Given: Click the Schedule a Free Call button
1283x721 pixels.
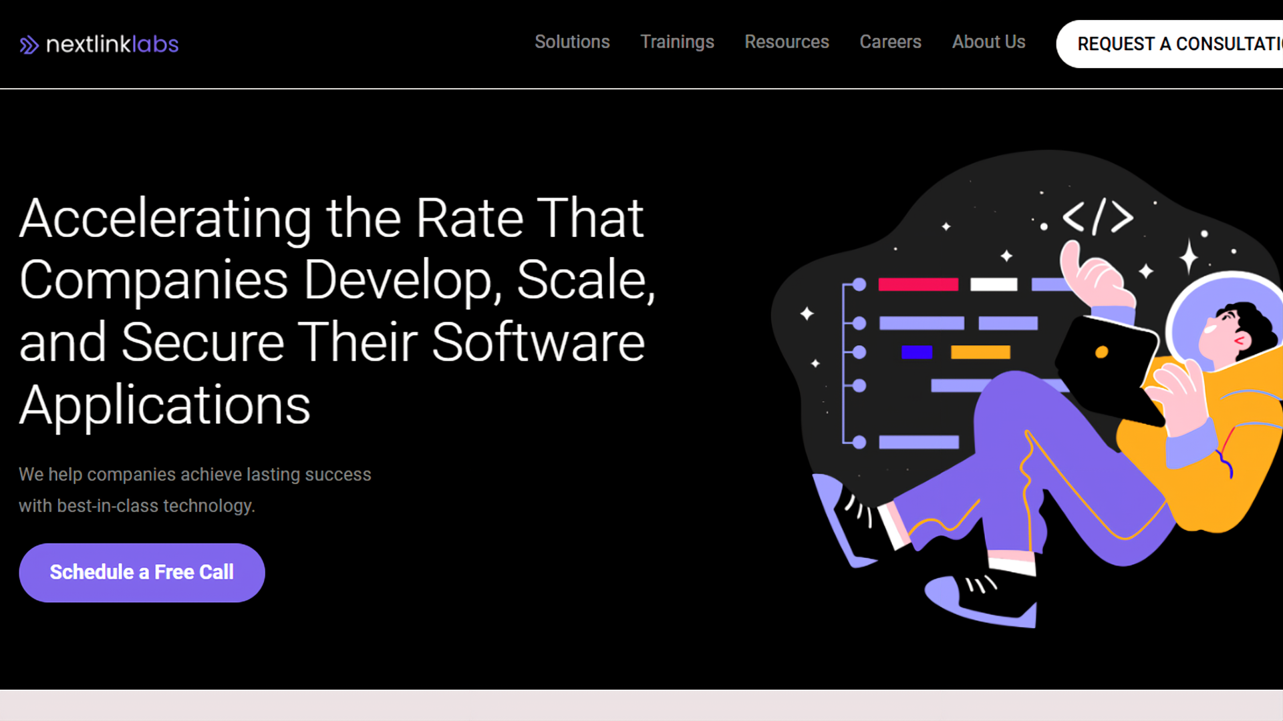Looking at the screenshot, I should (x=142, y=572).
